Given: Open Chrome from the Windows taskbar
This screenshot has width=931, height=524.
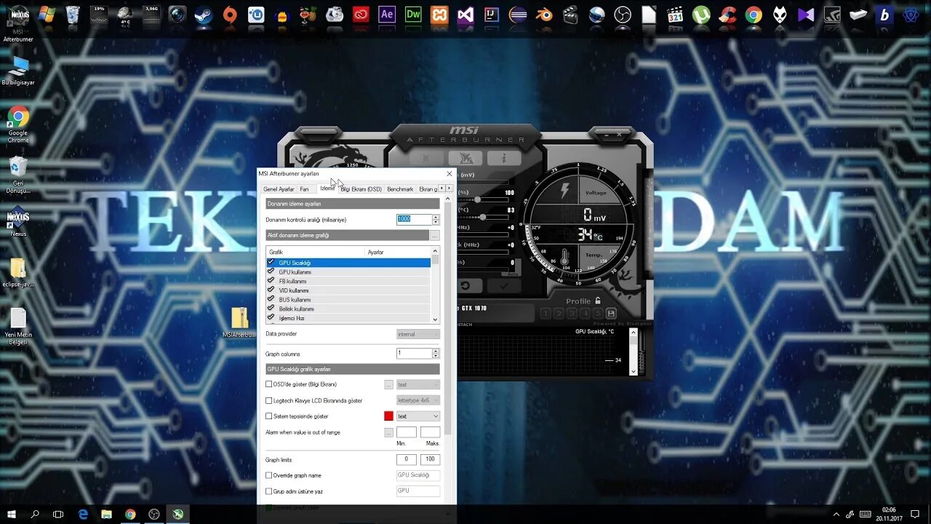Looking at the screenshot, I should tap(130, 514).
